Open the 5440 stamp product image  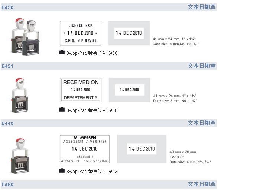click(x=20, y=155)
